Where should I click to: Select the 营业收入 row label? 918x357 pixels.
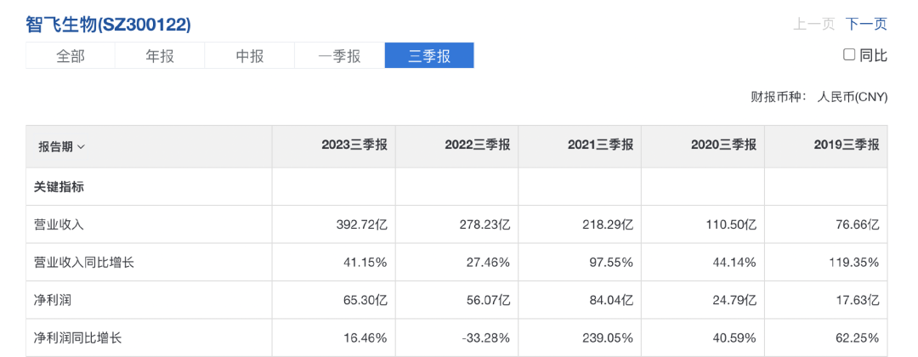coord(59,225)
